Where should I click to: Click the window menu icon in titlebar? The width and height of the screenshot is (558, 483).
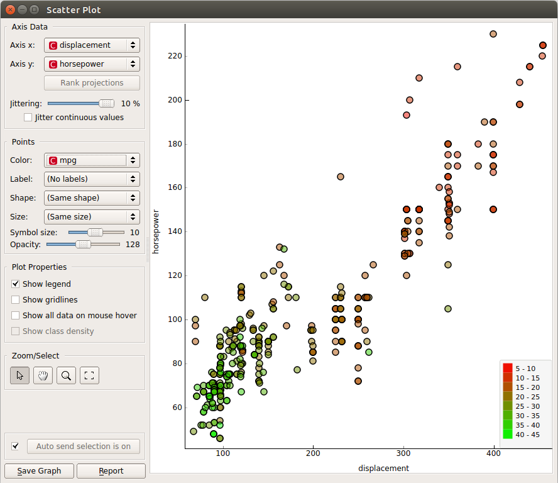click(x=34, y=9)
